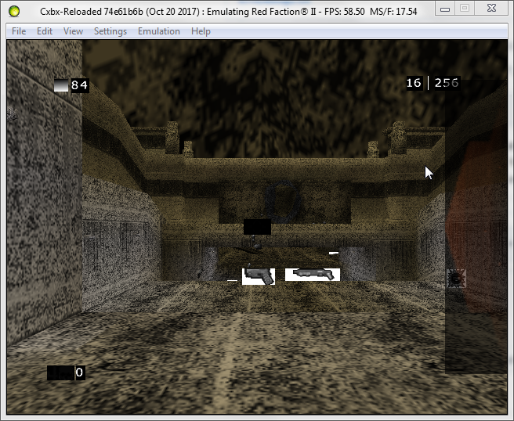514x421 pixels.
Task: Open the Help menu
Action: (201, 31)
